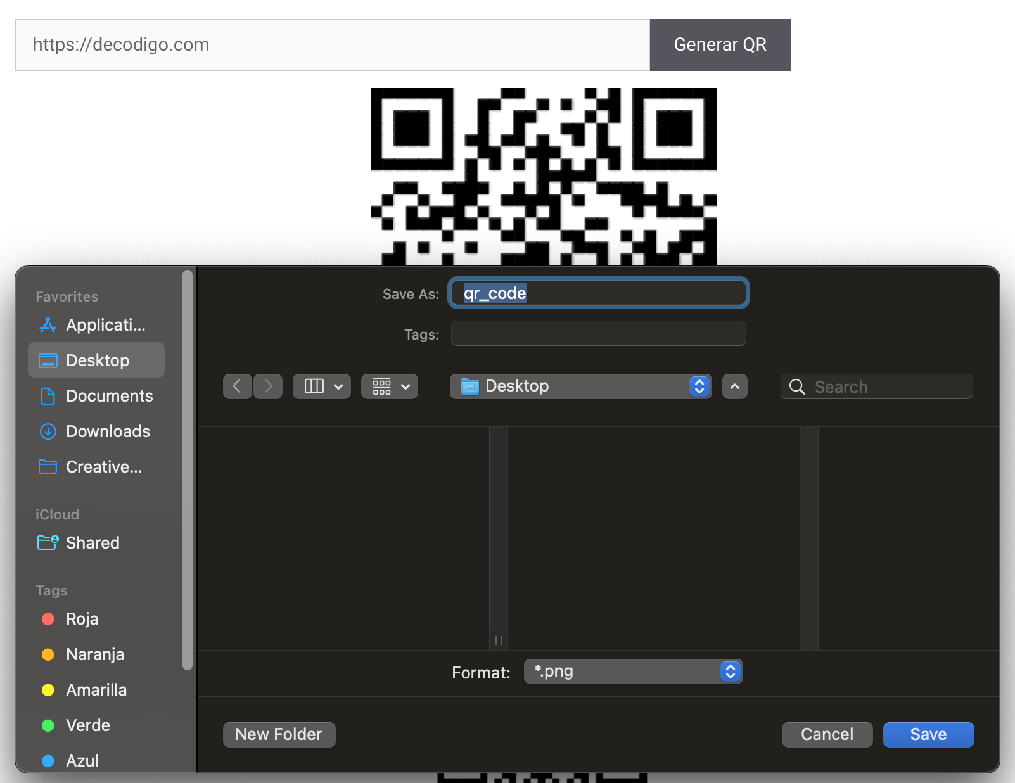Open the Documents folder from Favorites
The image size is (1015, 783).
(109, 396)
